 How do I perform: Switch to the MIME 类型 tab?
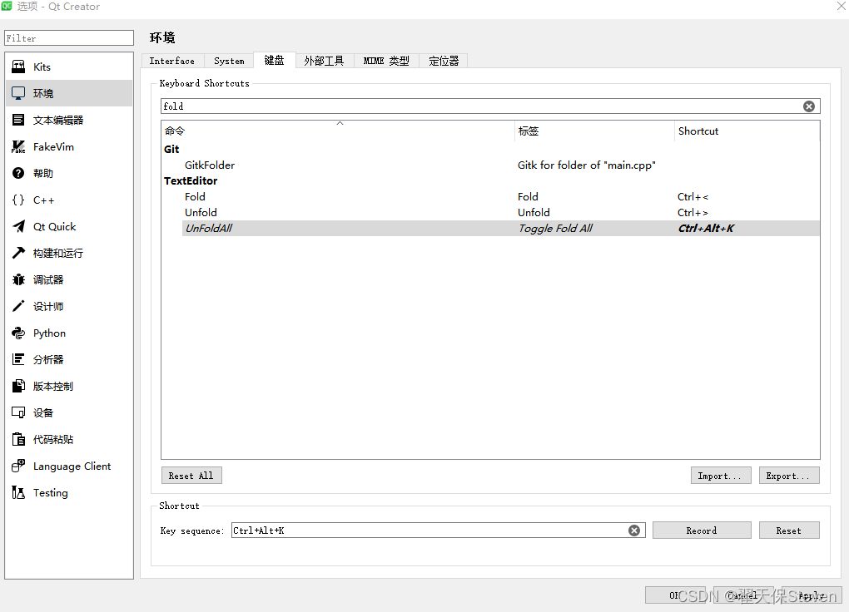pos(385,60)
